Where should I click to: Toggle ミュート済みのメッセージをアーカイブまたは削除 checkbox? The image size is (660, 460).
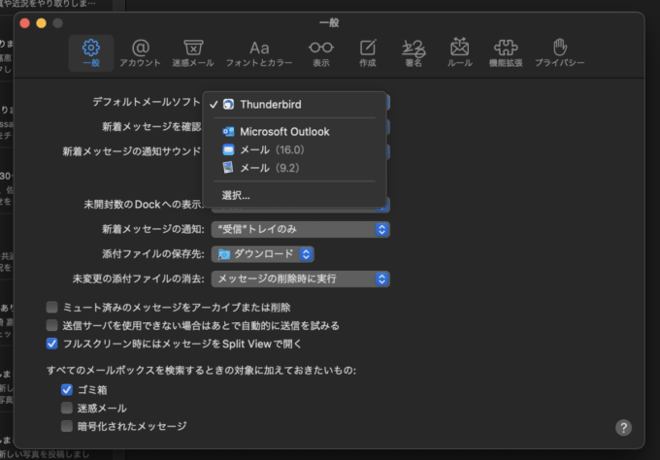[x=51, y=308]
